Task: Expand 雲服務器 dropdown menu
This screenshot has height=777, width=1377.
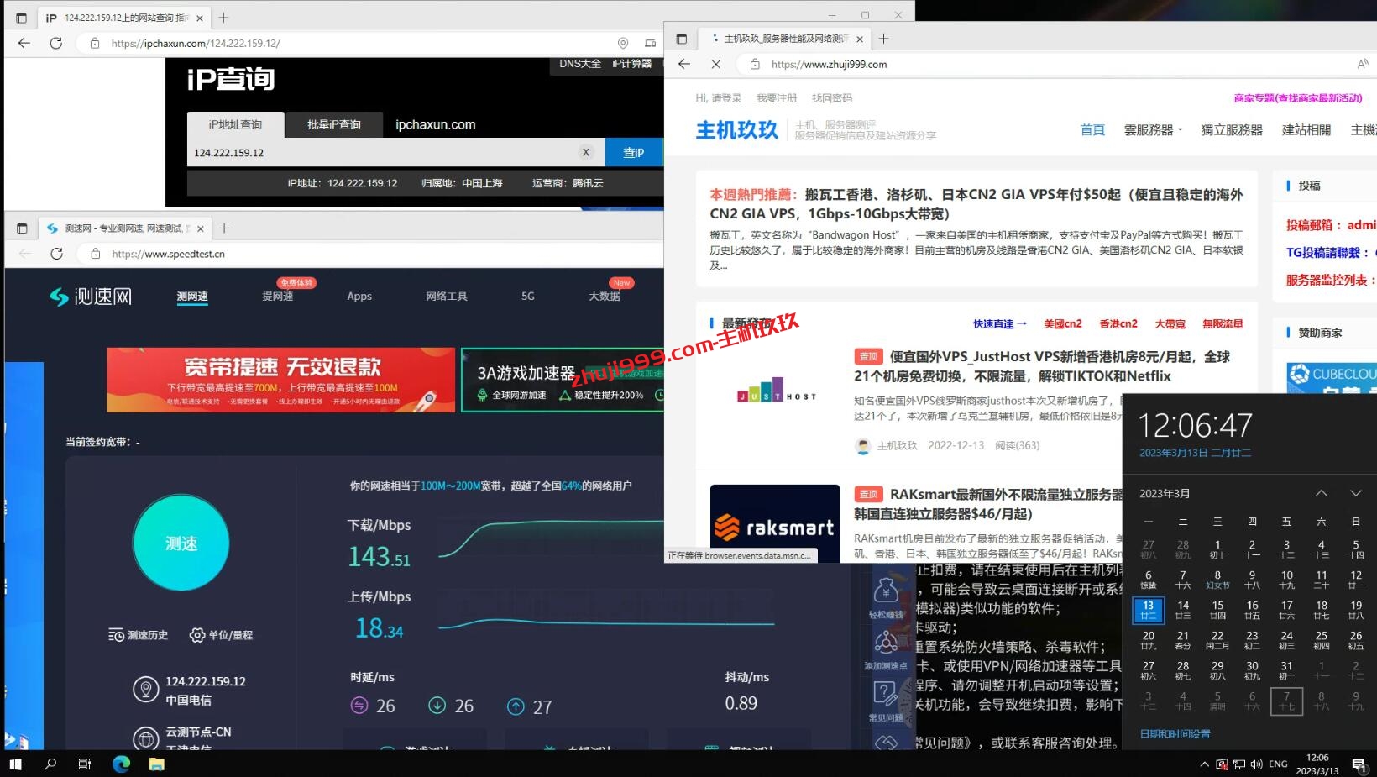Action: tap(1153, 129)
